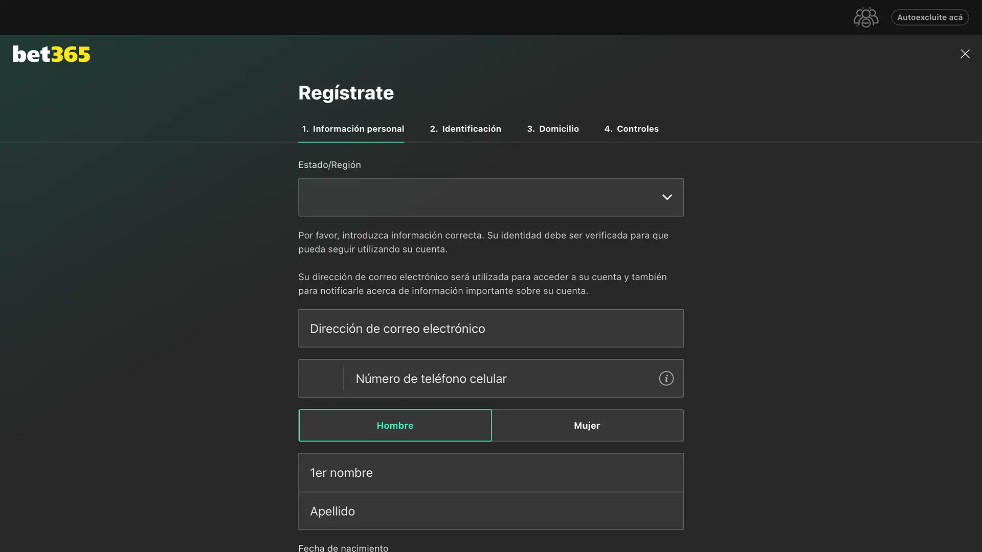Select the Hombre gender option
Screen dimensions: 982x552
395,425
